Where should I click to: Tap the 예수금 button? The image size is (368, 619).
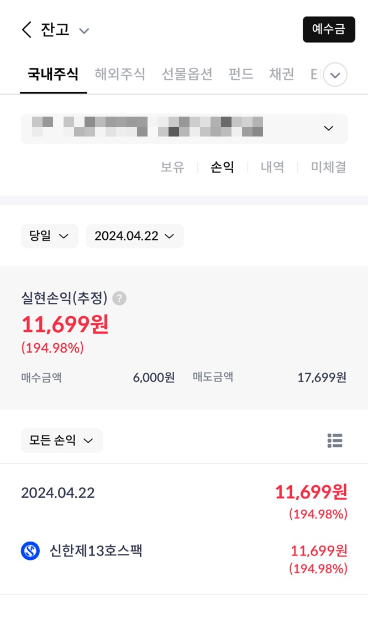point(329,29)
